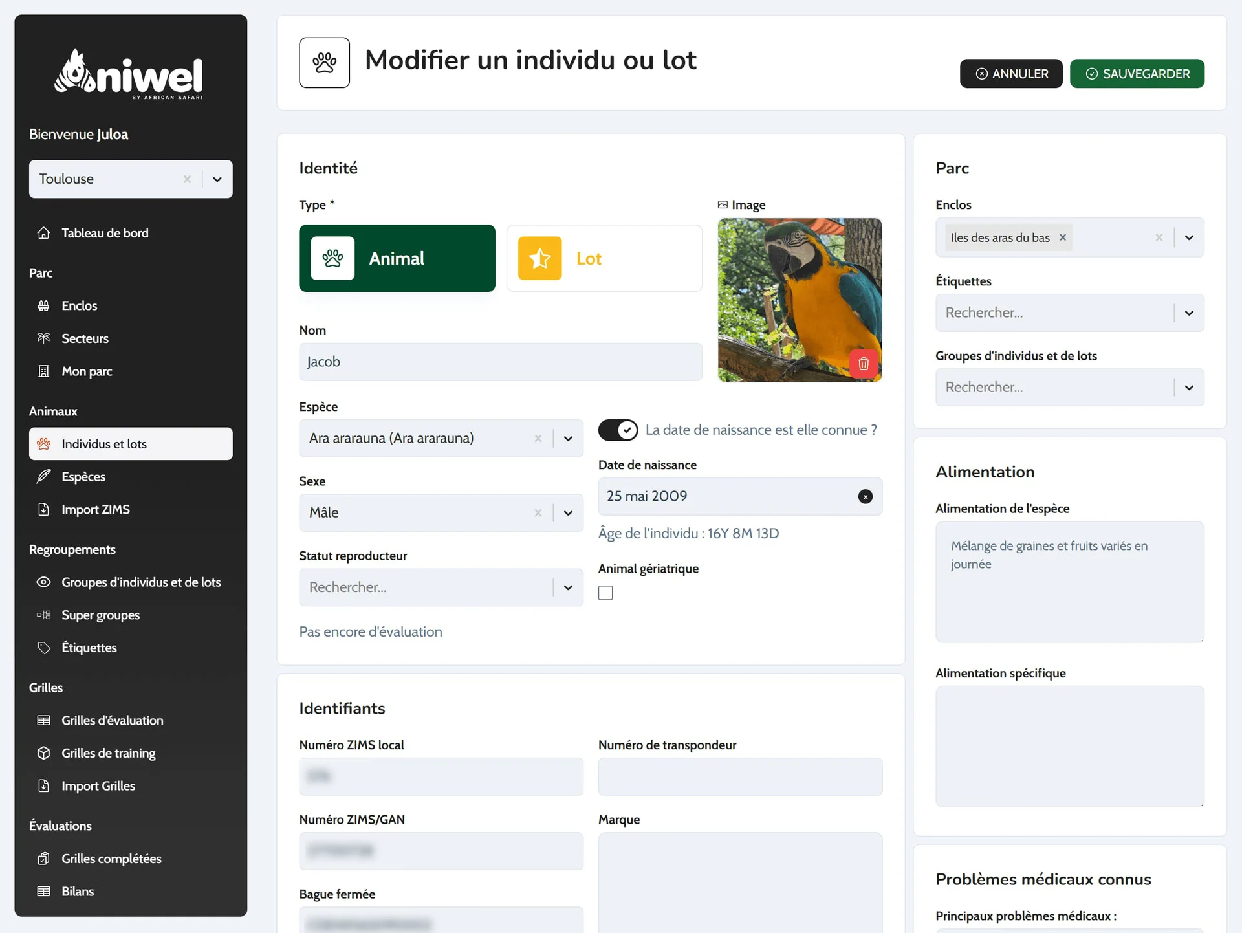This screenshot has width=1242, height=933.
Task: Click the SAUVEGARDER button
Action: tap(1137, 74)
